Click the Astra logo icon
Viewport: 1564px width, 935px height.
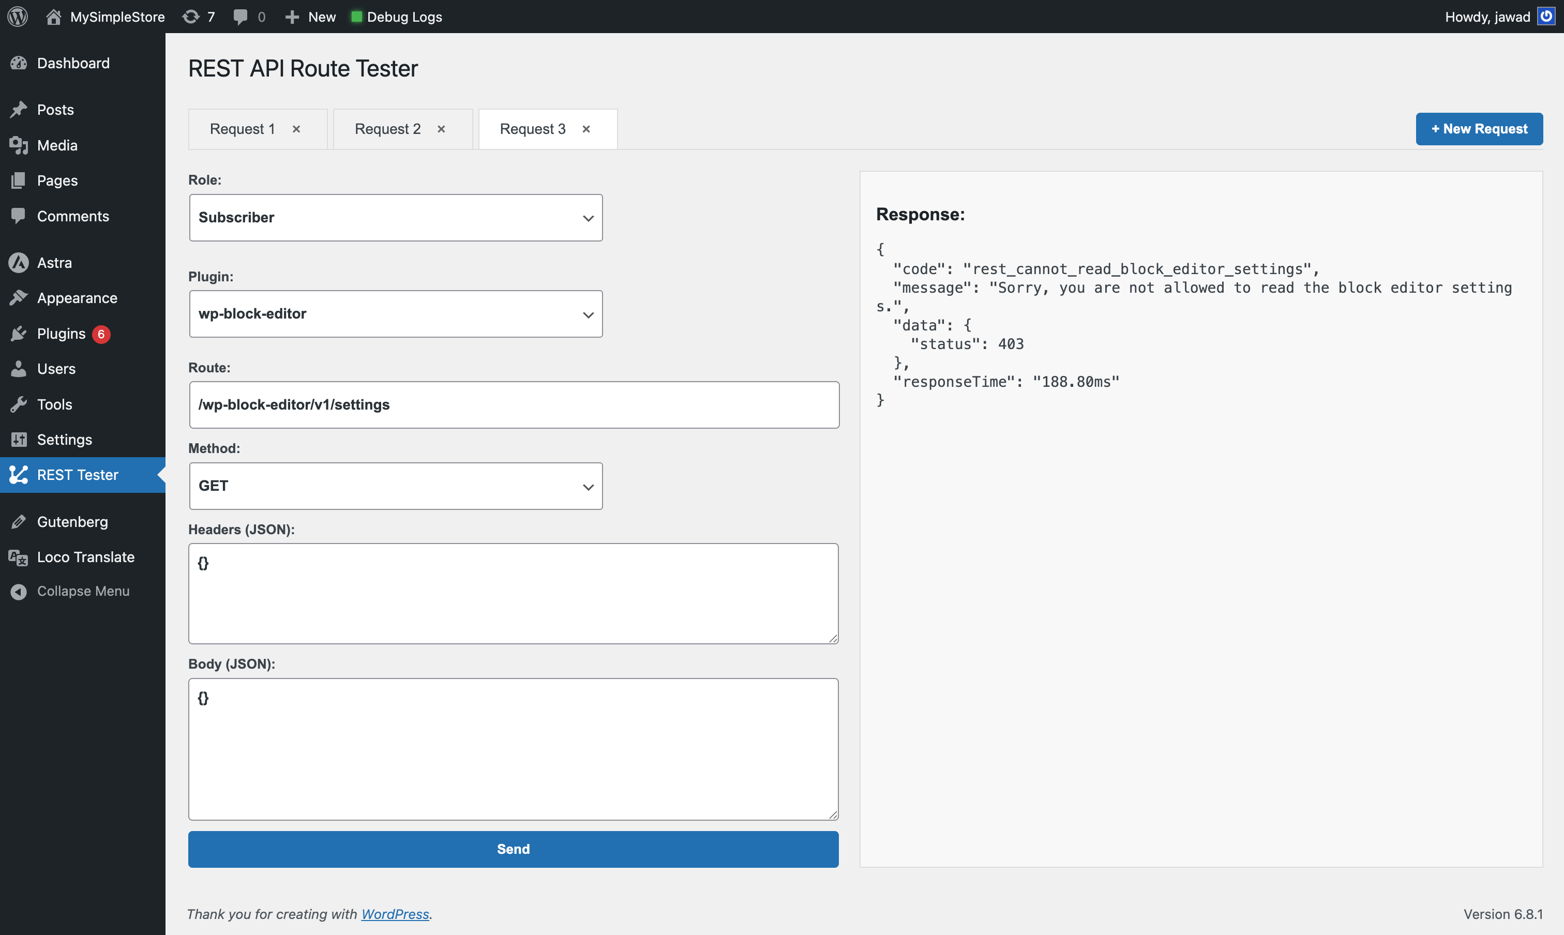click(19, 263)
